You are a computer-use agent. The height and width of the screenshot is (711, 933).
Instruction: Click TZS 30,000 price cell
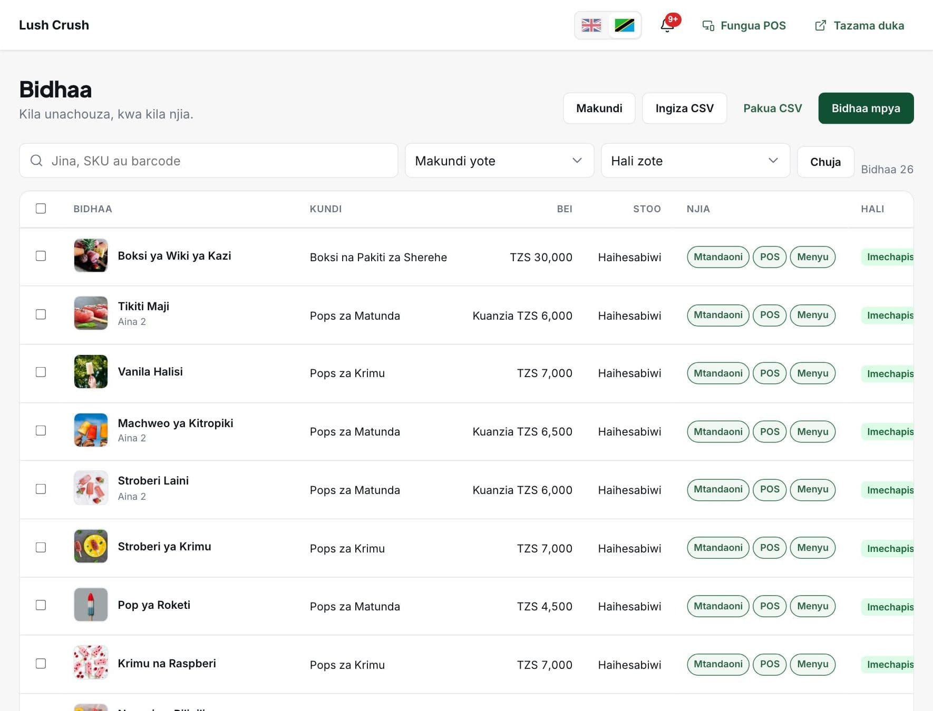click(541, 258)
